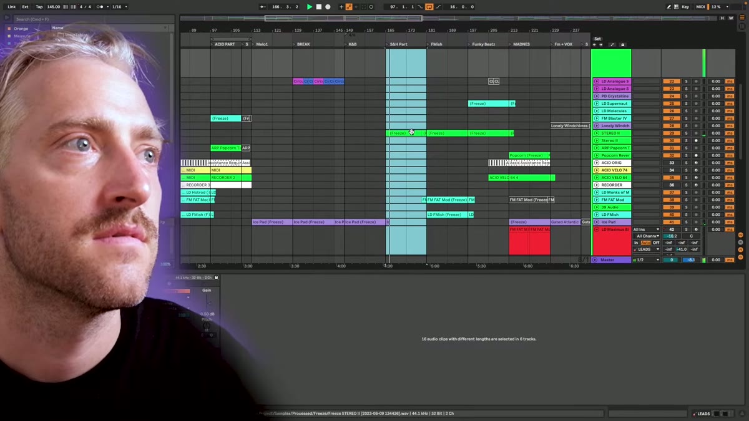The height and width of the screenshot is (421, 749).
Task: Click automation mode icon beside lock
Action: [612, 45]
